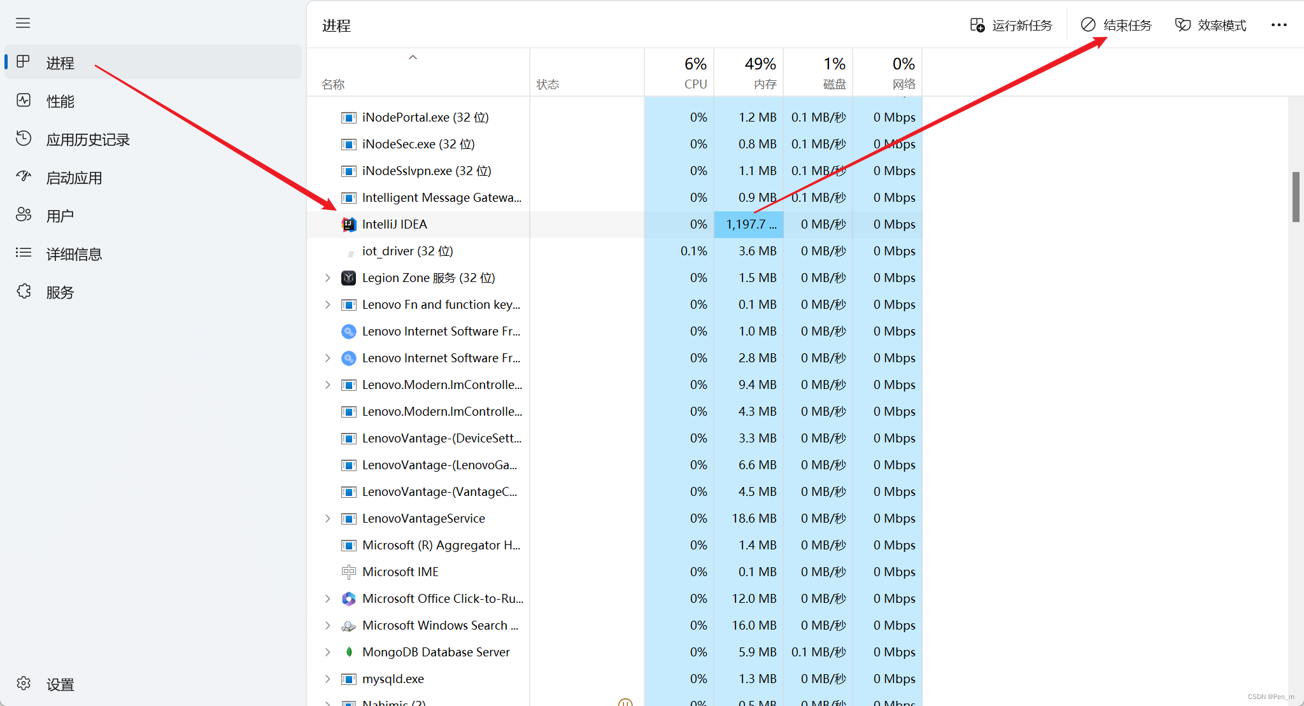Click the Microsoft IME process icon

point(348,572)
